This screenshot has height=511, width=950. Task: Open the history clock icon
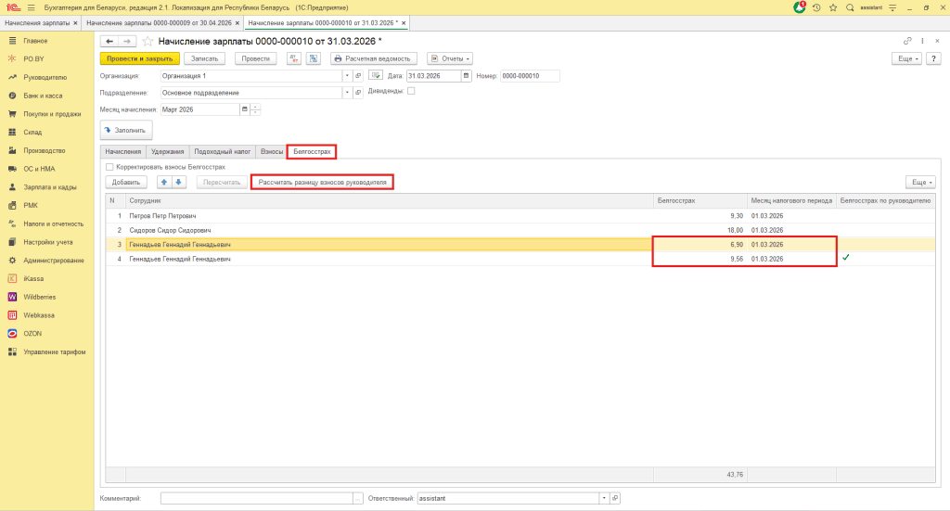point(816,7)
